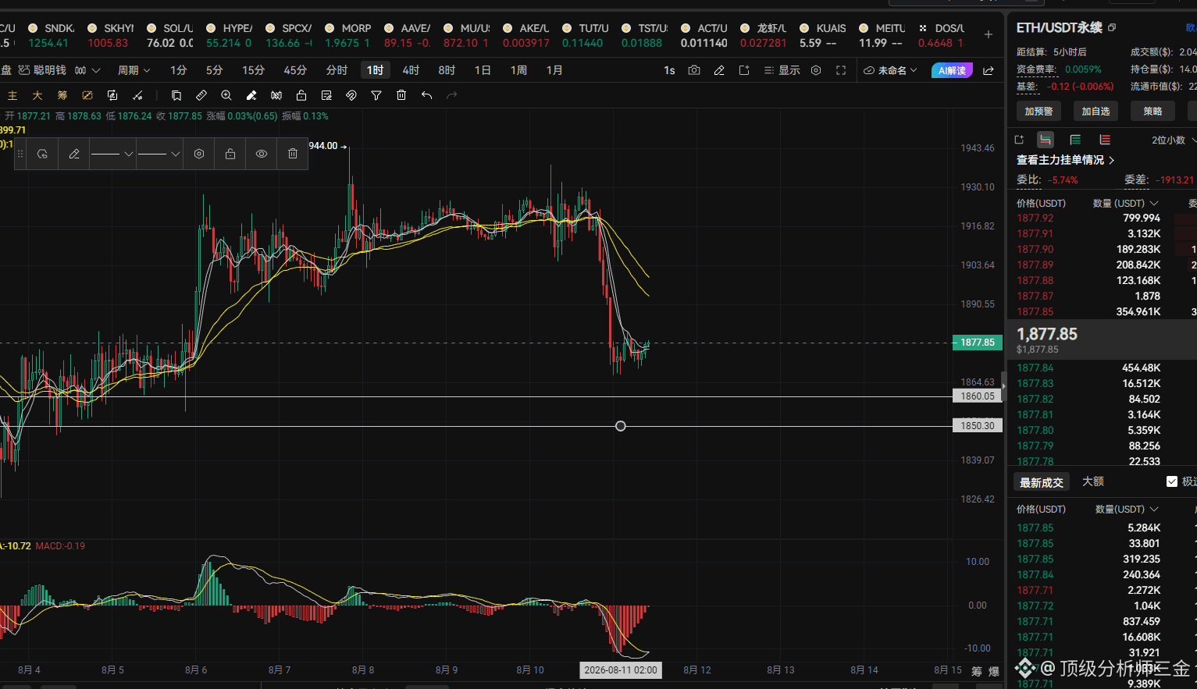Select the magnifier zoom-in tool
Image resolution: width=1197 pixels, height=689 pixels.
226,95
